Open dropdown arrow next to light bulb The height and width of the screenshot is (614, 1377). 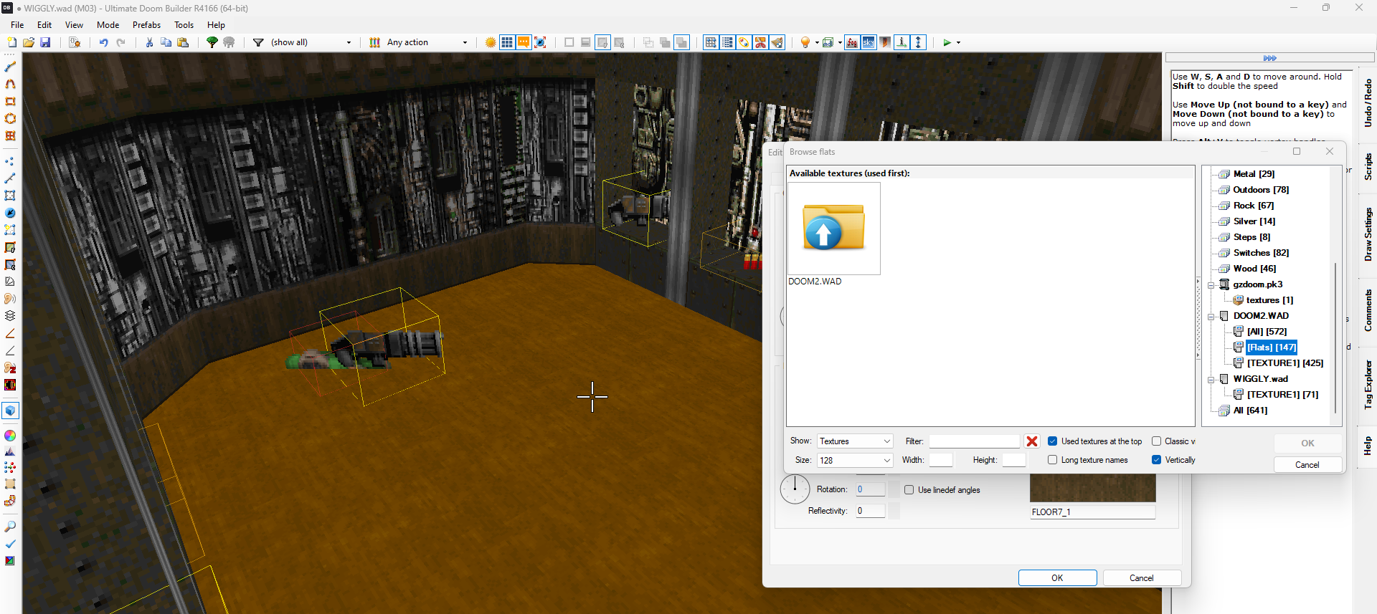tap(817, 42)
